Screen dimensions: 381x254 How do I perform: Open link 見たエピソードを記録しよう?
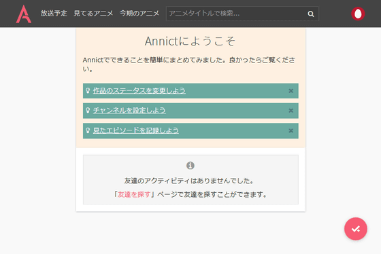[x=136, y=130]
